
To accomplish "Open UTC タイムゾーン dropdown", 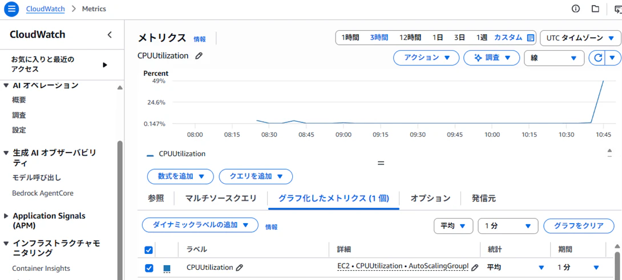I will click(x=580, y=38).
